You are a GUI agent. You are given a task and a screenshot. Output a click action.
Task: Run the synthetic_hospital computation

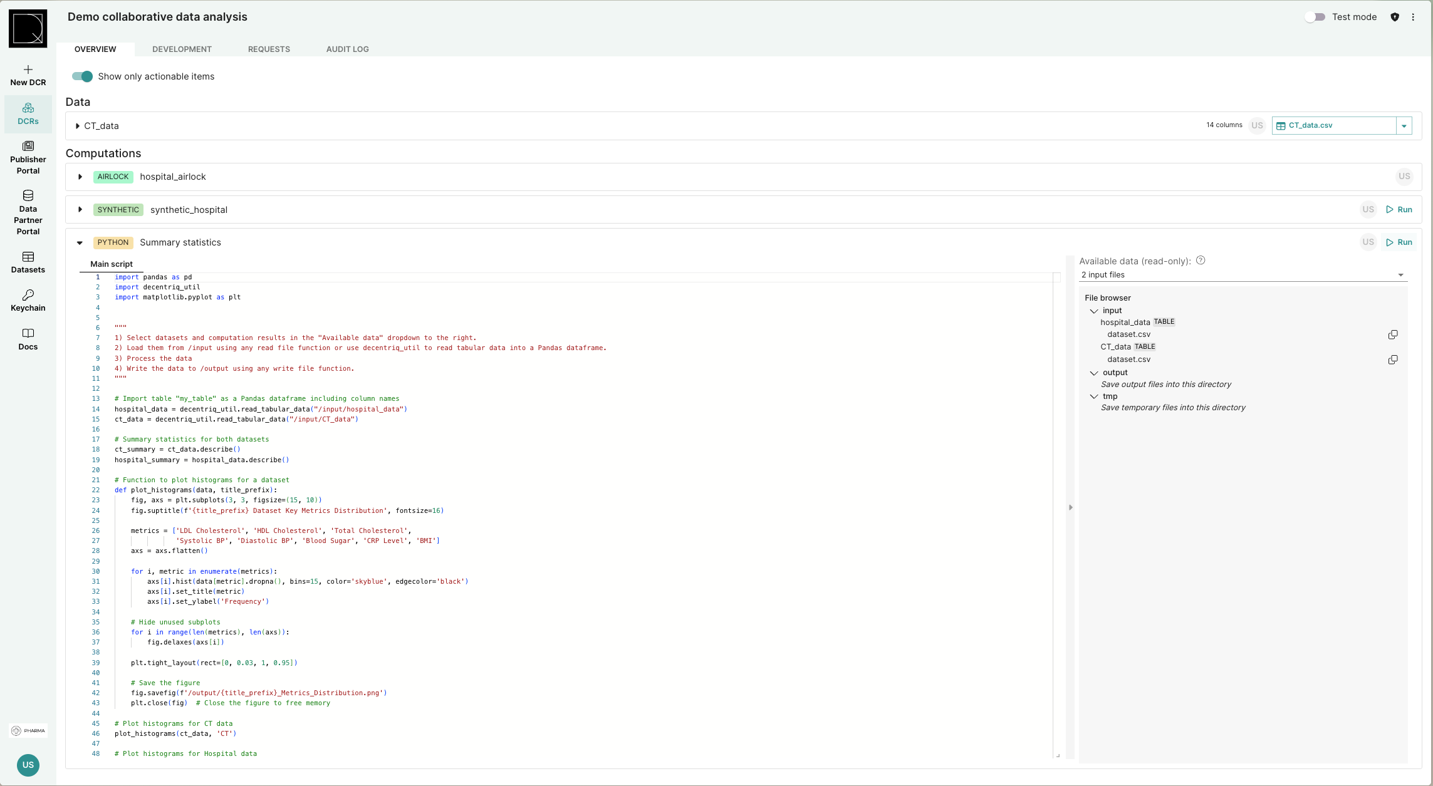click(1399, 210)
